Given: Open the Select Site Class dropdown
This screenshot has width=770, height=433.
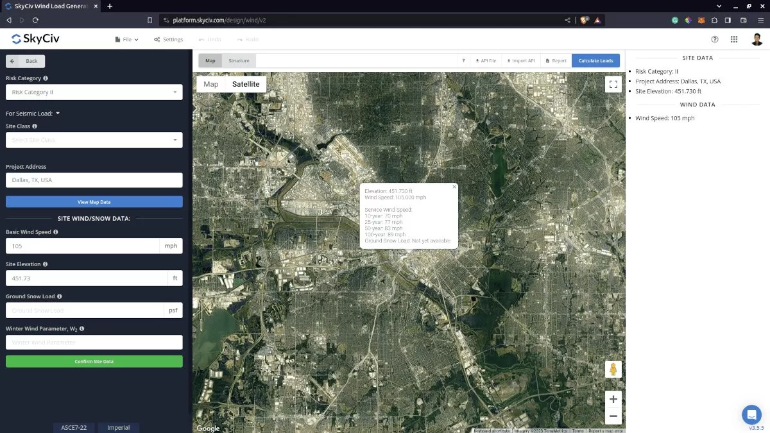Looking at the screenshot, I should [94, 140].
